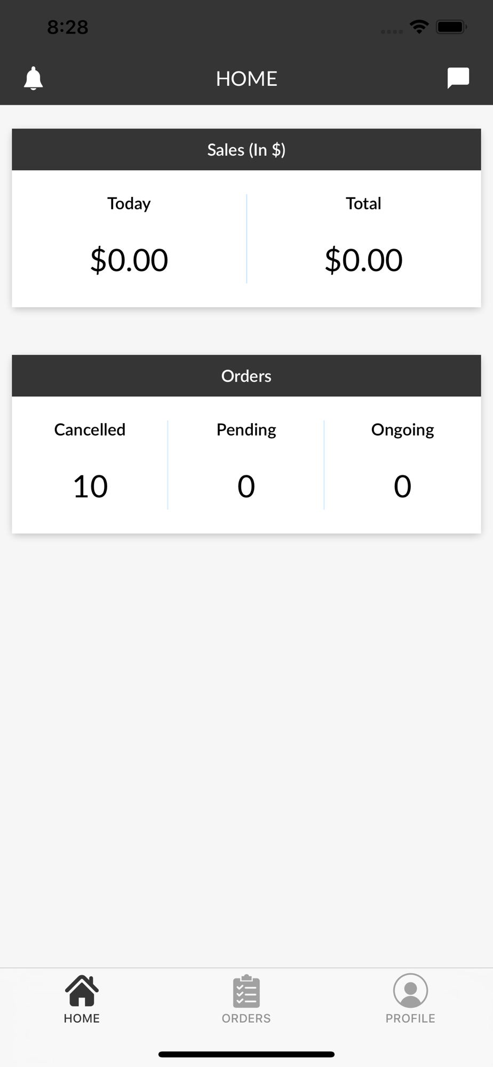
Task: Tap the Total sales amount
Action: tap(363, 260)
